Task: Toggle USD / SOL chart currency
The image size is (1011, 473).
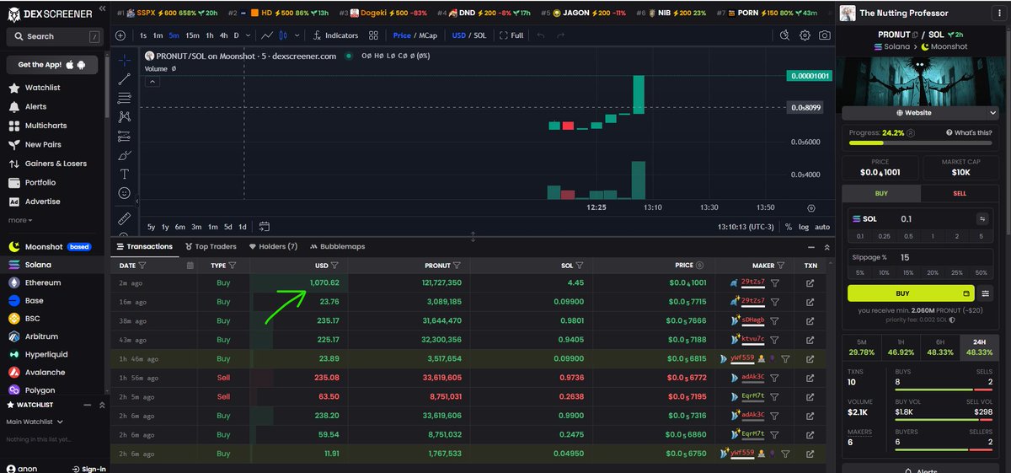Action: [469, 35]
